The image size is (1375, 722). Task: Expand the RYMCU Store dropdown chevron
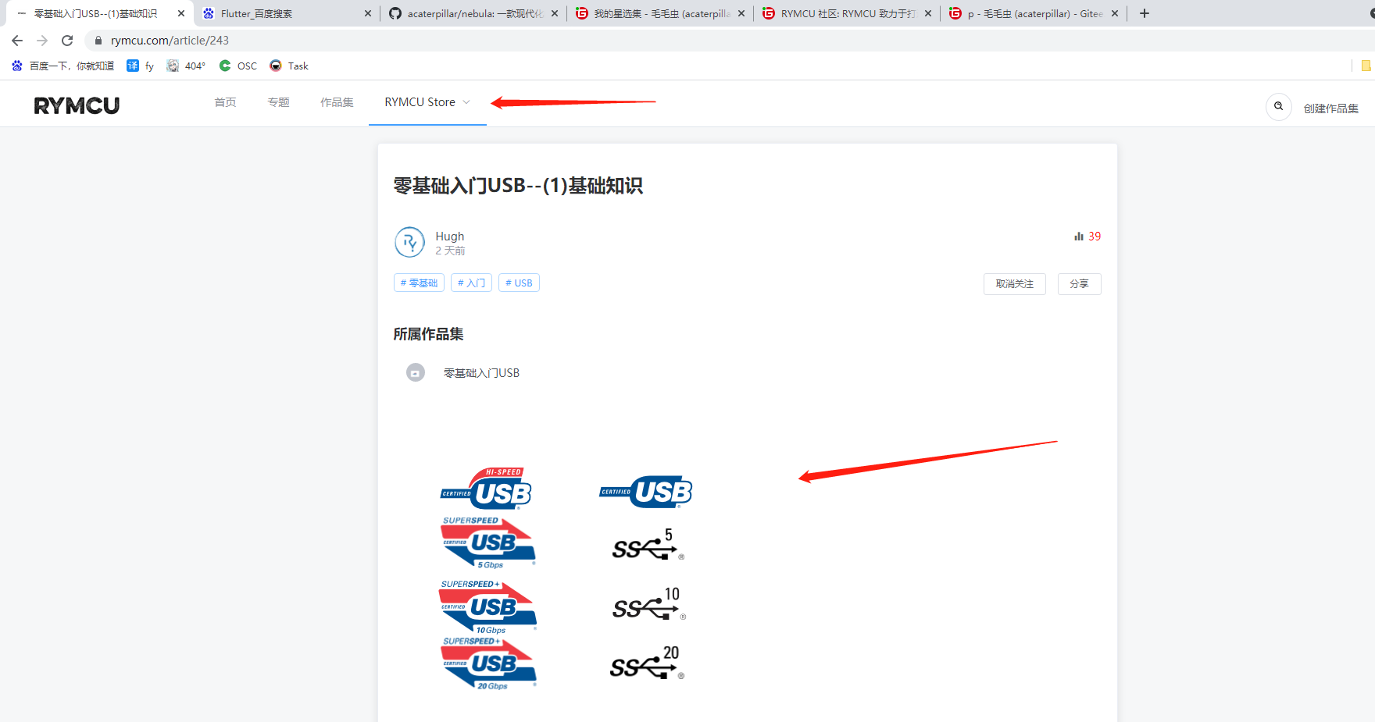tap(466, 102)
